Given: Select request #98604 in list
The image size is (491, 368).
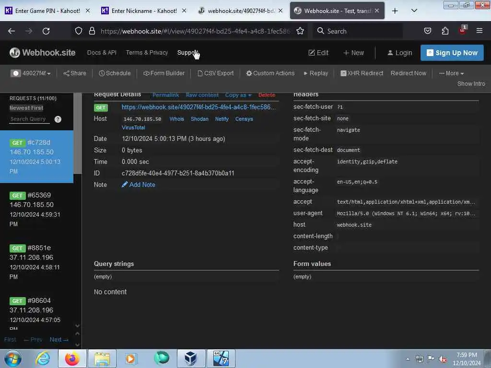Looking at the screenshot, I should pyautogui.click(x=36, y=313).
